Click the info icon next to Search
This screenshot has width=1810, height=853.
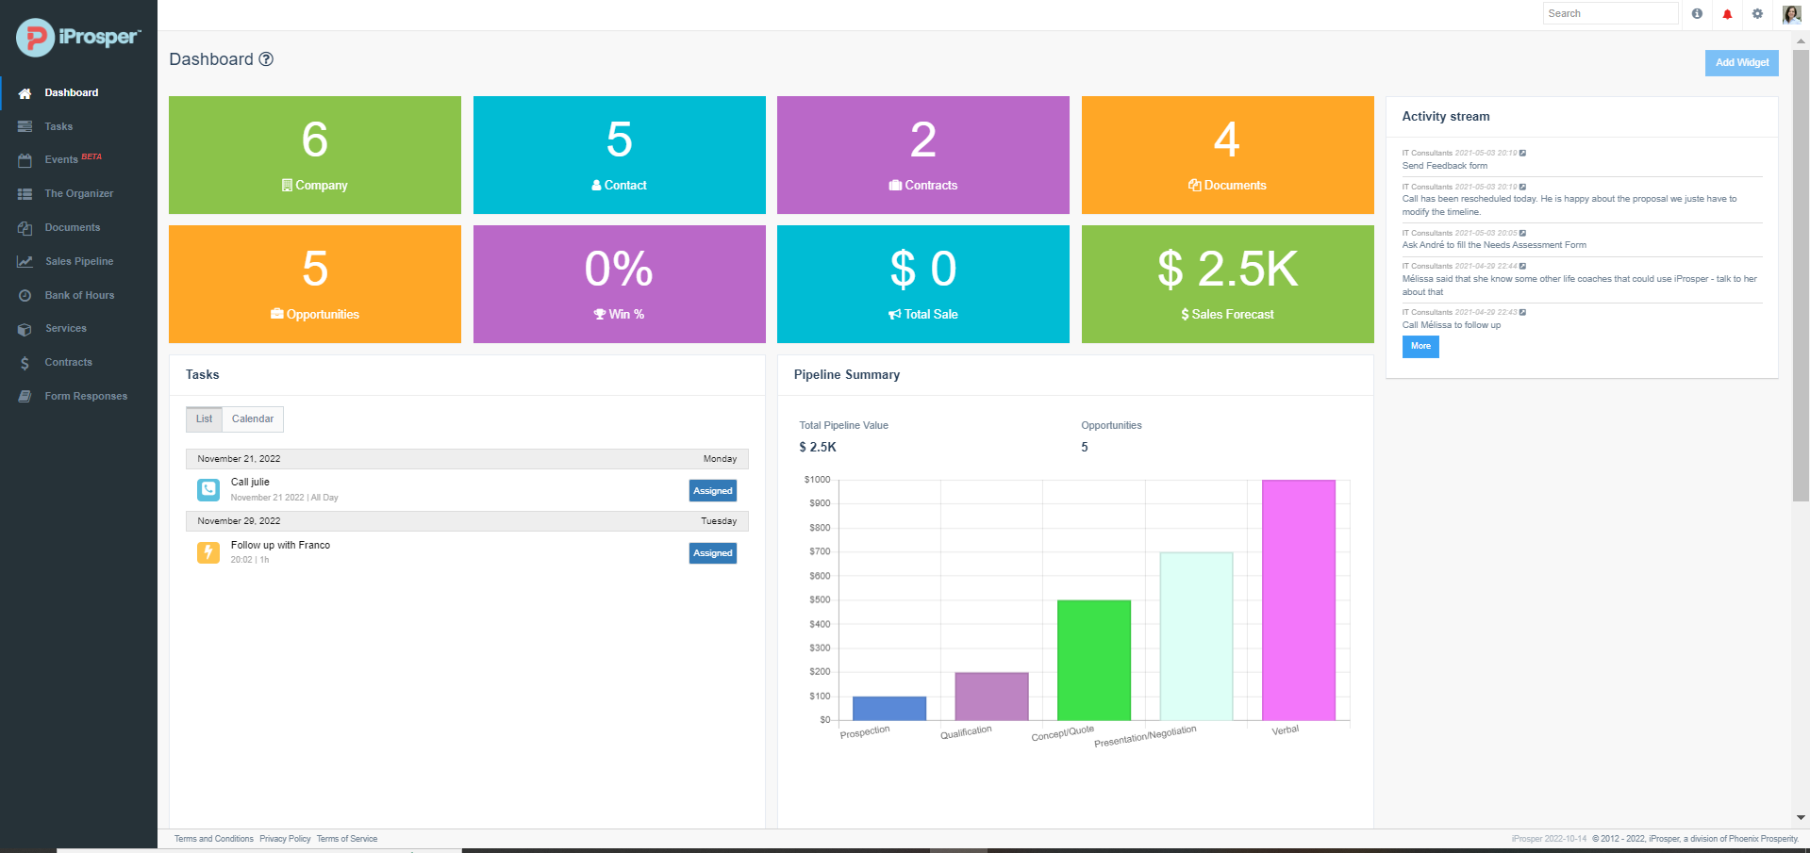point(1696,14)
